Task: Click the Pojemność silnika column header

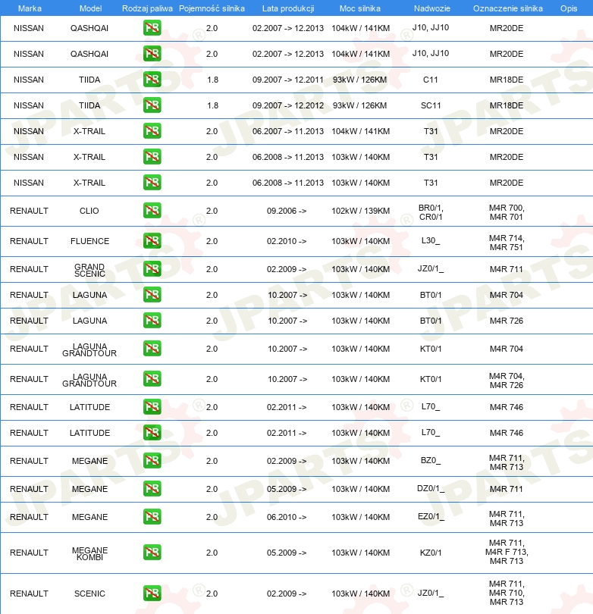Action: tap(212, 8)
